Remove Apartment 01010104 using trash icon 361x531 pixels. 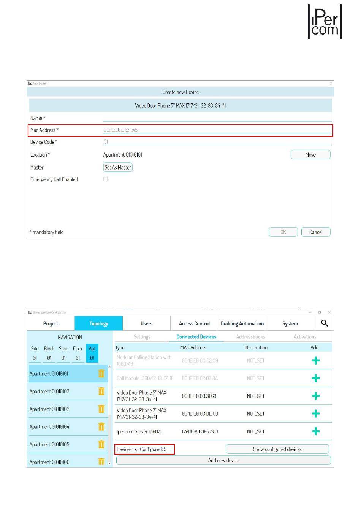101,427
